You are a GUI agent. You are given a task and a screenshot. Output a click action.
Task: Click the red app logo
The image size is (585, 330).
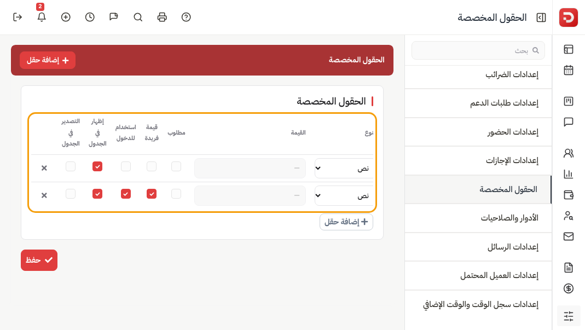pyautogui.click(x=568, y=17)
